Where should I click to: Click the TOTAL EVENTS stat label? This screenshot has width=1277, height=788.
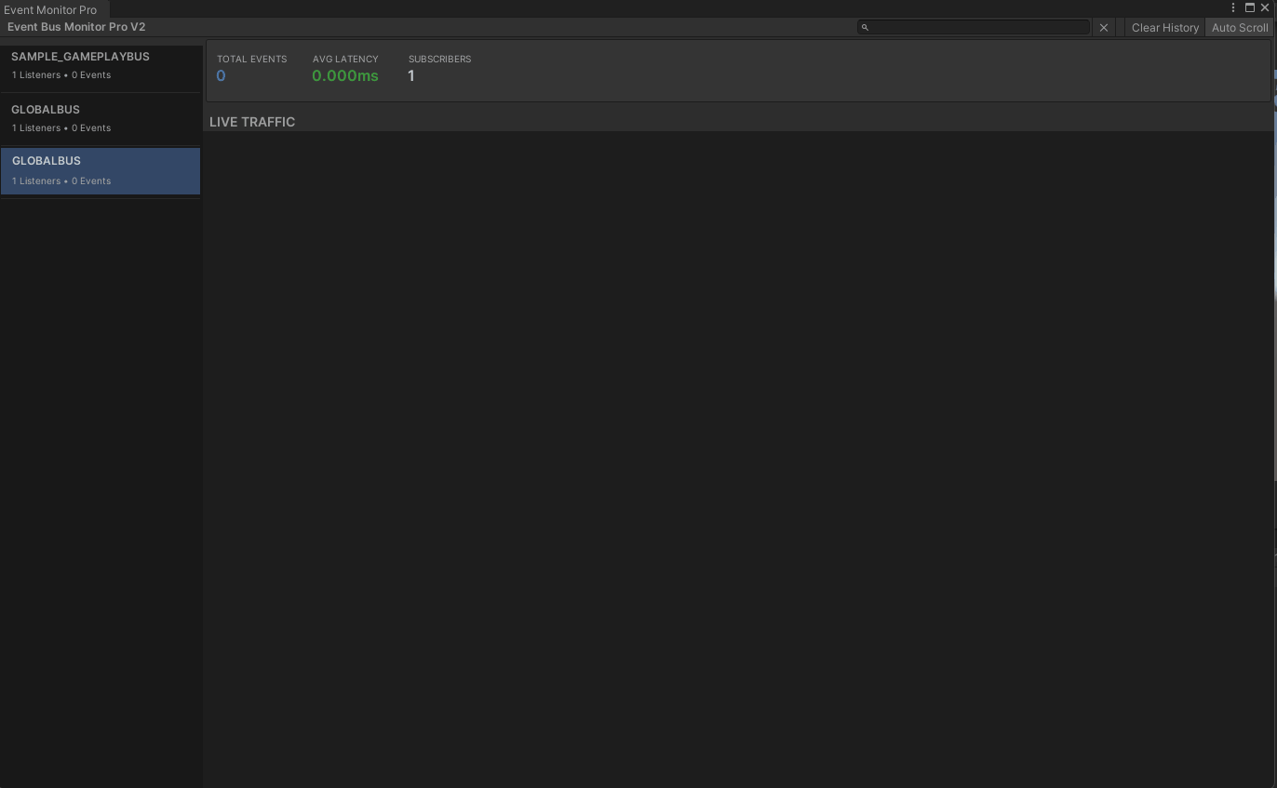pyautogui.click(x=251, y=59)
